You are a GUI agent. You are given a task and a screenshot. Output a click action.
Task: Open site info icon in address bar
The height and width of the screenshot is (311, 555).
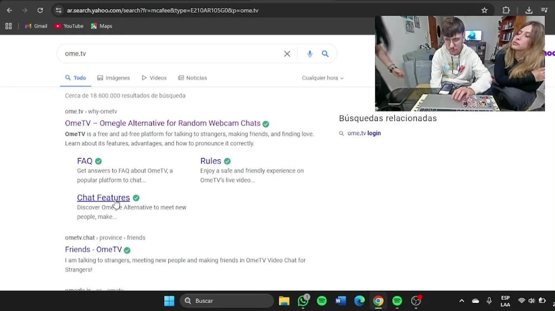58,10
